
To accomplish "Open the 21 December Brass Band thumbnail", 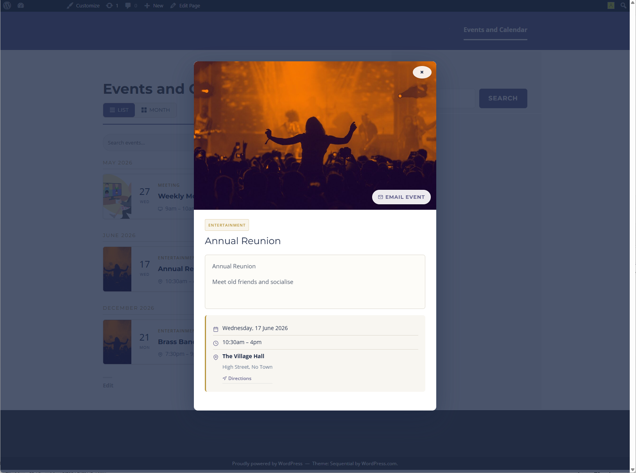I will (117, 342).
